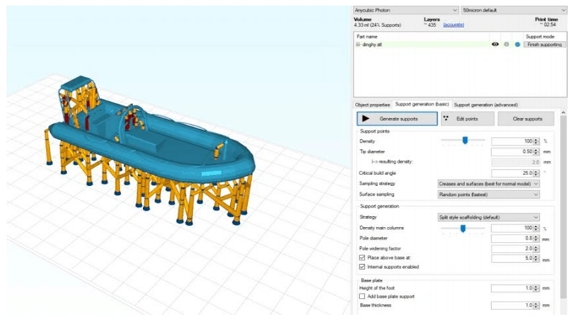The image size is (575, 323).
Task: Expand the dinghy.stl tree node
Action: [x=357, y=45]
